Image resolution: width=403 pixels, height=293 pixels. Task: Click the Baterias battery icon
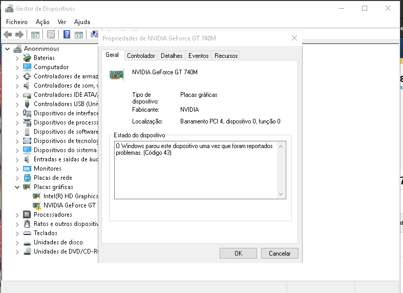pos(27,58)
